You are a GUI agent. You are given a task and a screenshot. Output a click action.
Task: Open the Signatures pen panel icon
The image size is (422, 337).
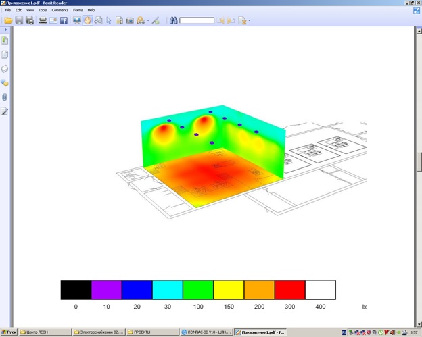tap(5, 111)
